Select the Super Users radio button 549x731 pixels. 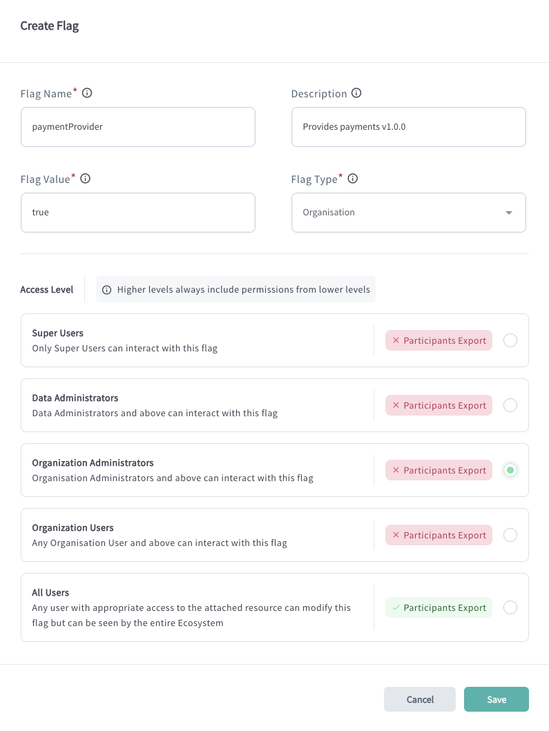[x=510, y=340]
